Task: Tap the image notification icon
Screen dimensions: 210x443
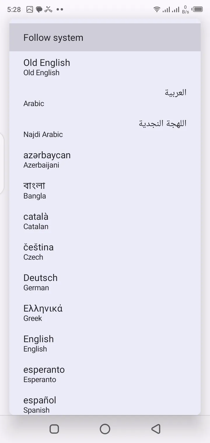Action: 30,9
